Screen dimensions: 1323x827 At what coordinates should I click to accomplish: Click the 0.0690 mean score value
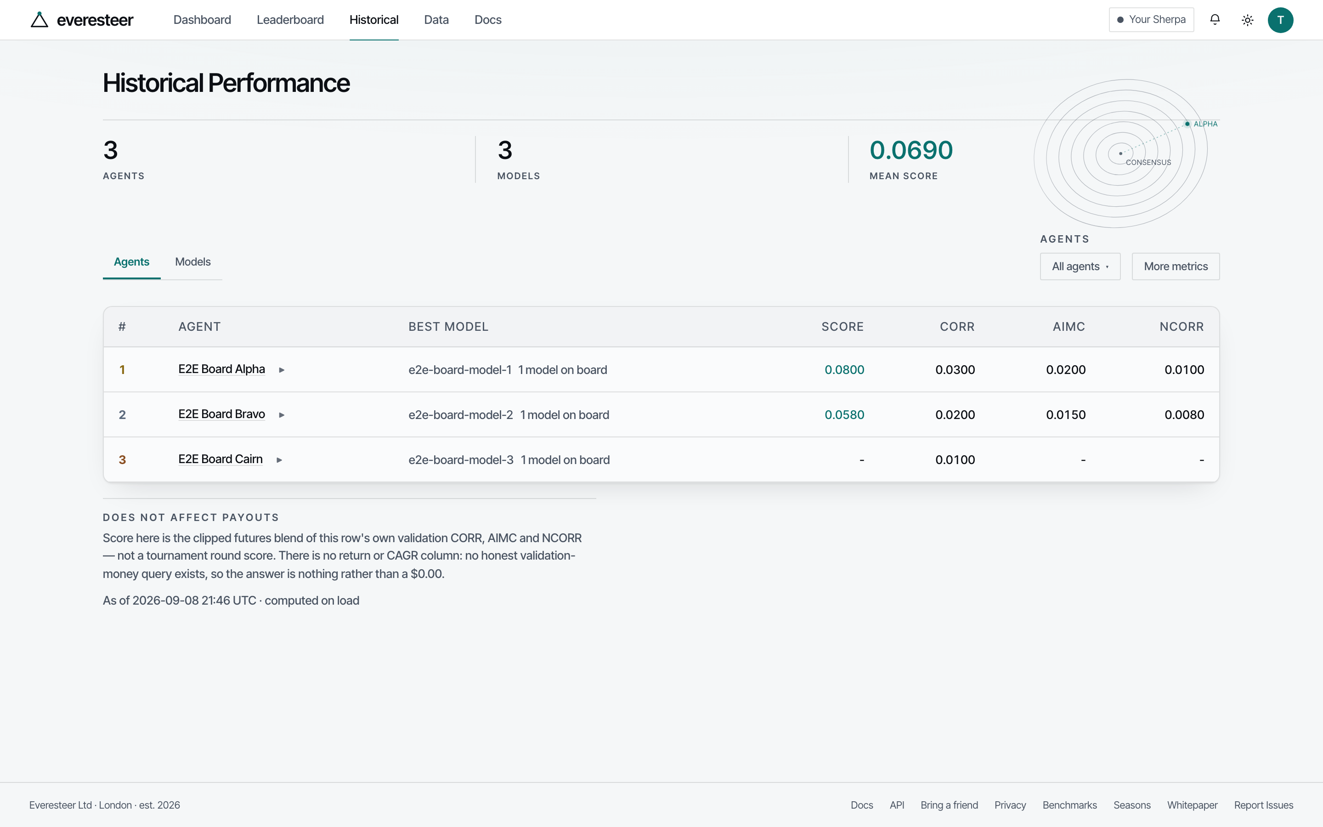point(911,150)
